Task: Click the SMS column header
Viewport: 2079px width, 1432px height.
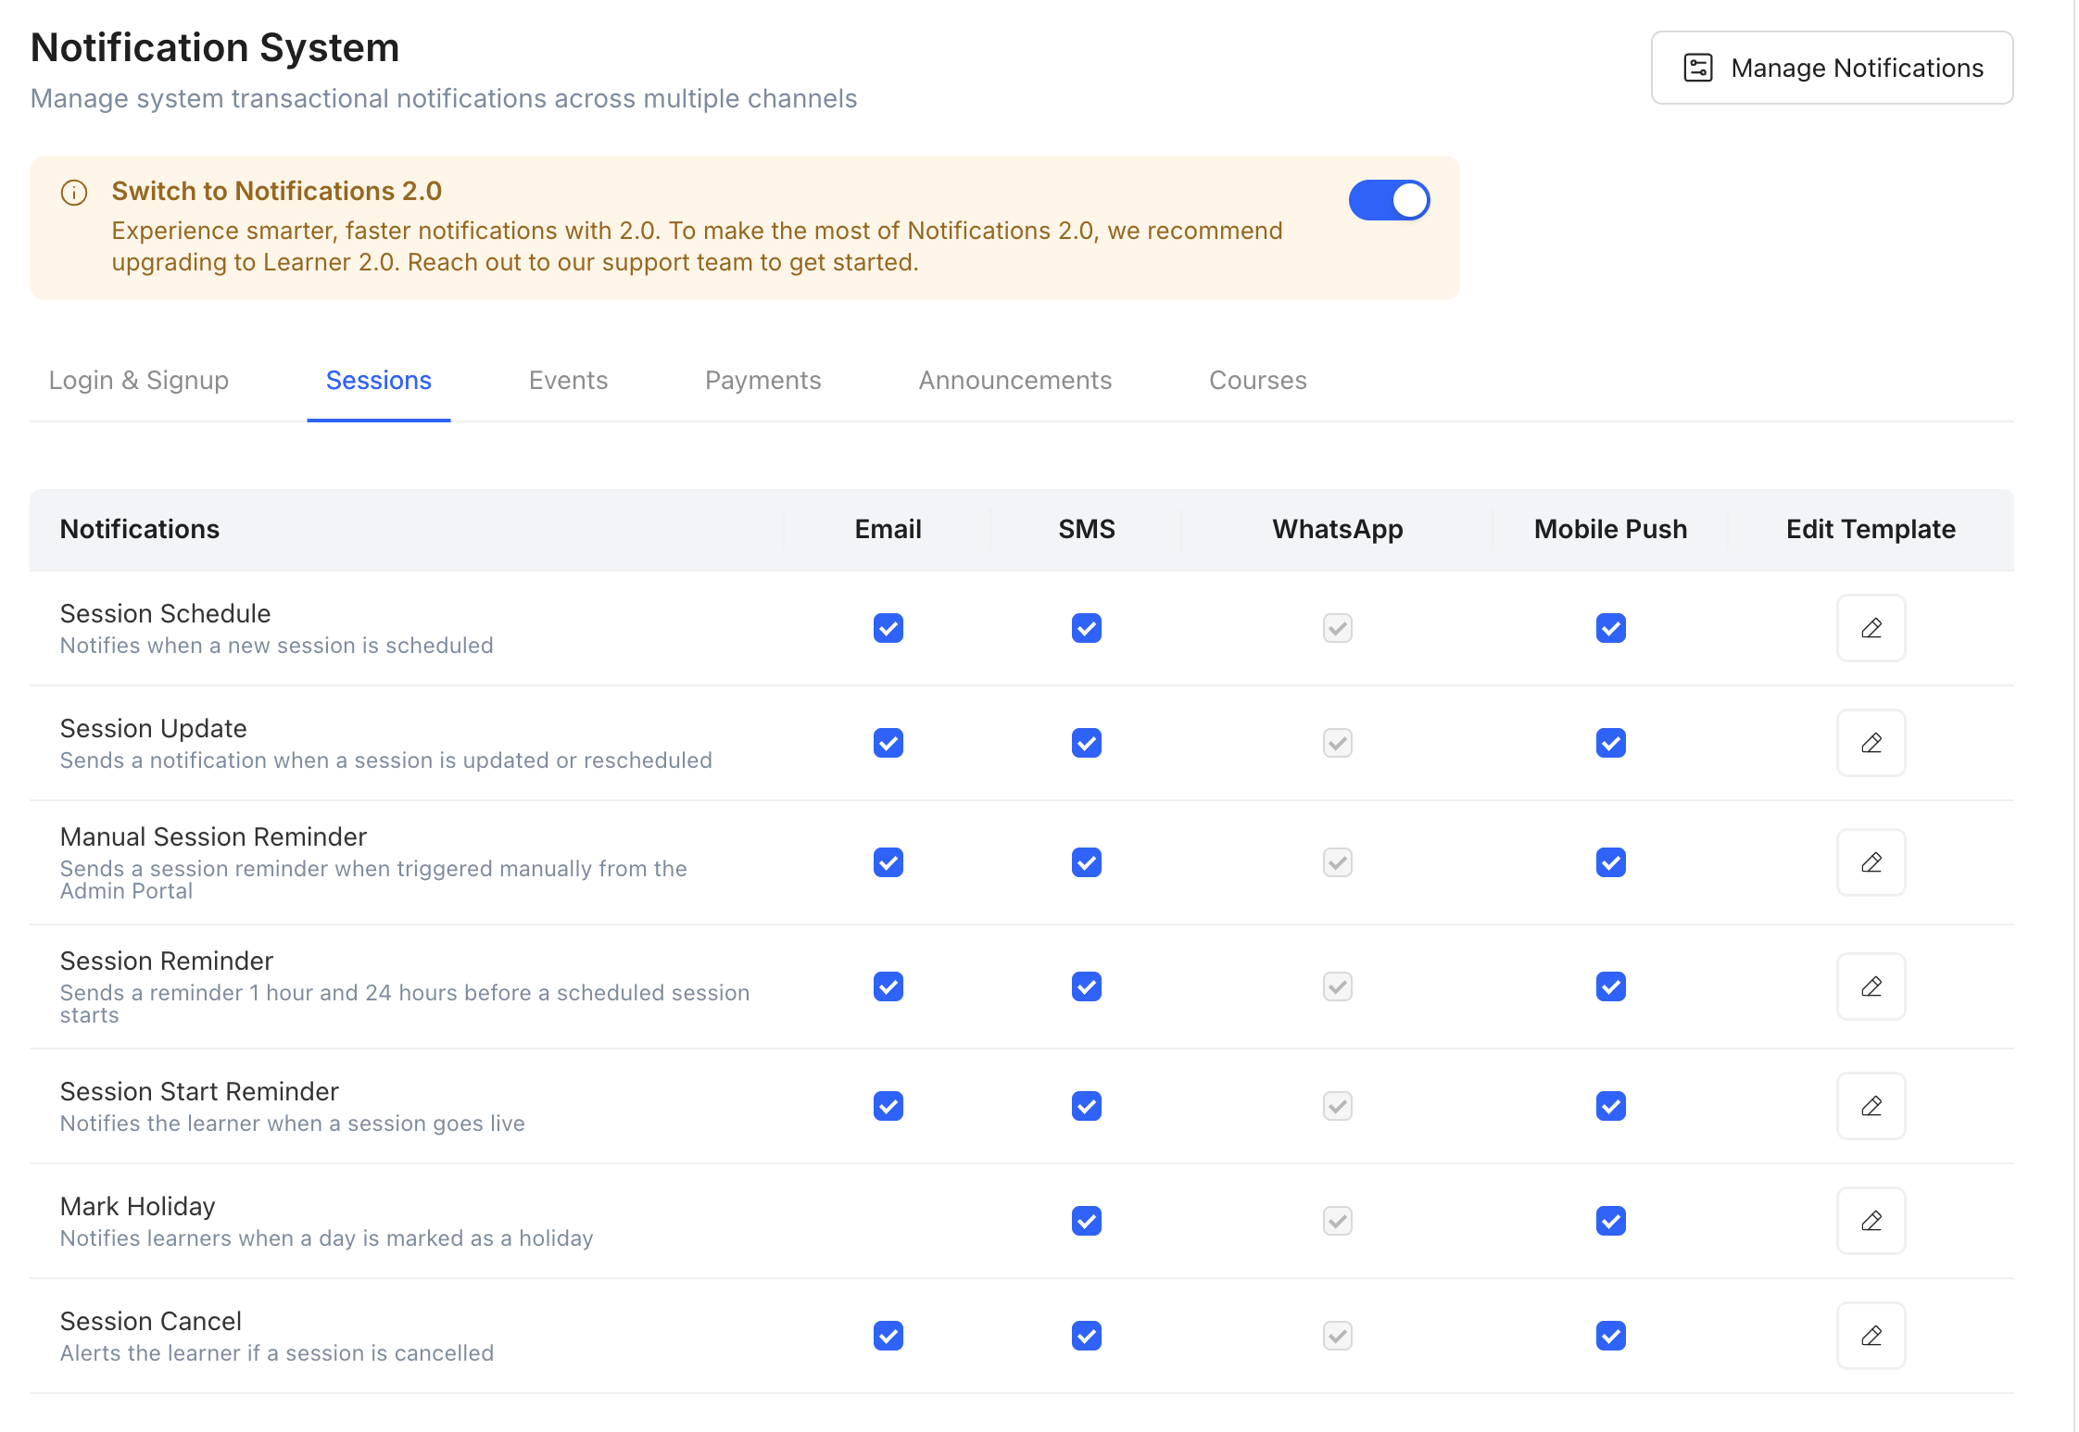Action: point(1087,529)
